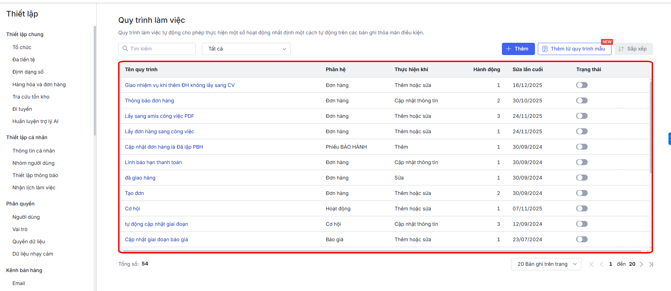The width and height of the screenshot is (671, 291).
Task: Open Quyền dữ liệu settings
Action: point(29,242)
